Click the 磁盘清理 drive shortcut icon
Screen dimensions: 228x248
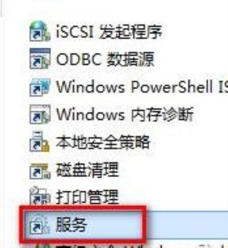pyautogui.click(x=40, y=171)
